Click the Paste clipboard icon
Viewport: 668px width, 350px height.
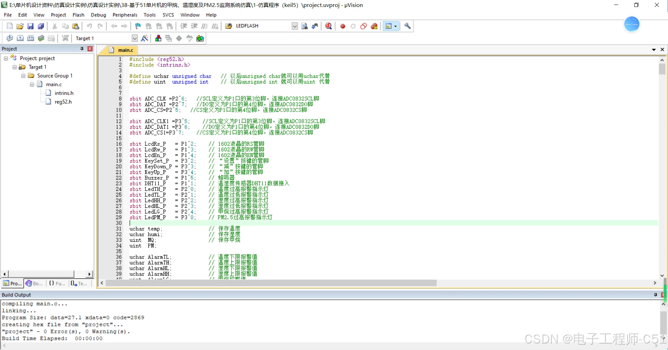(75, 26)
